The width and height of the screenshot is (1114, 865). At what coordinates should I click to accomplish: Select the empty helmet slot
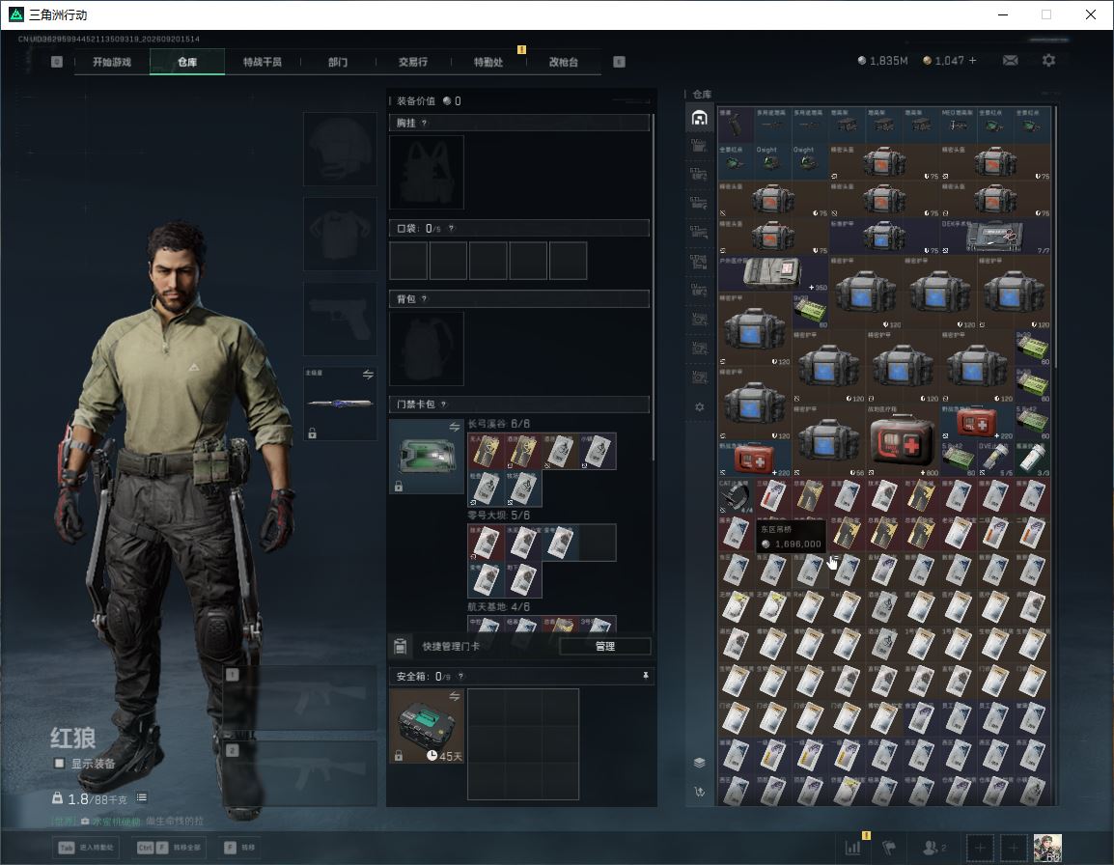coord(340,149)
